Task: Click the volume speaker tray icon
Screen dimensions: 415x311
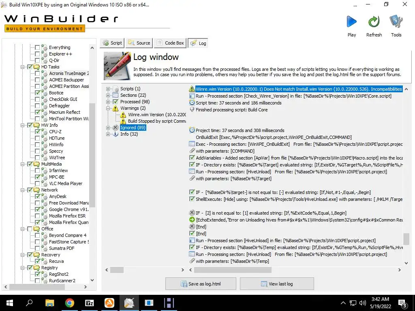Action: tap(363, 303)
